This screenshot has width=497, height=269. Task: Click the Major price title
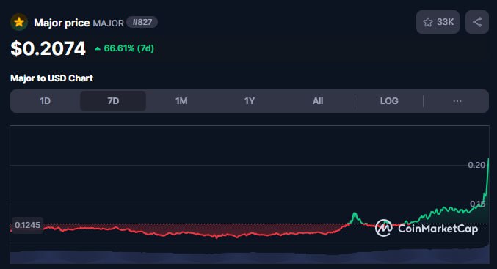pos(62,23)
